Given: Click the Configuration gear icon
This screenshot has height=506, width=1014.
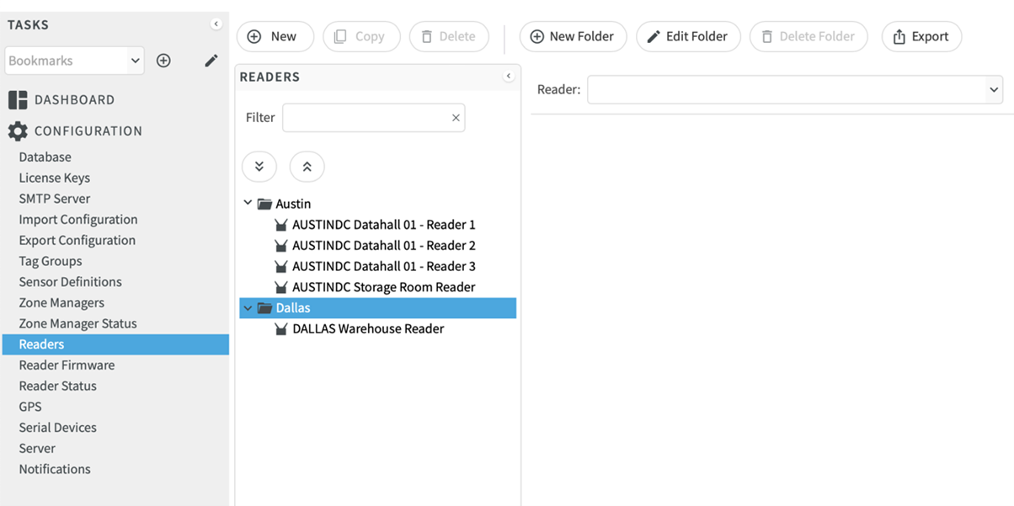Looking at the screenshot, I should (x=18, y=131).
